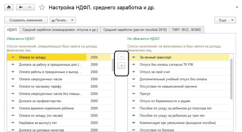Switch to ПФР, ФСС, ФОМС tab

187,30
